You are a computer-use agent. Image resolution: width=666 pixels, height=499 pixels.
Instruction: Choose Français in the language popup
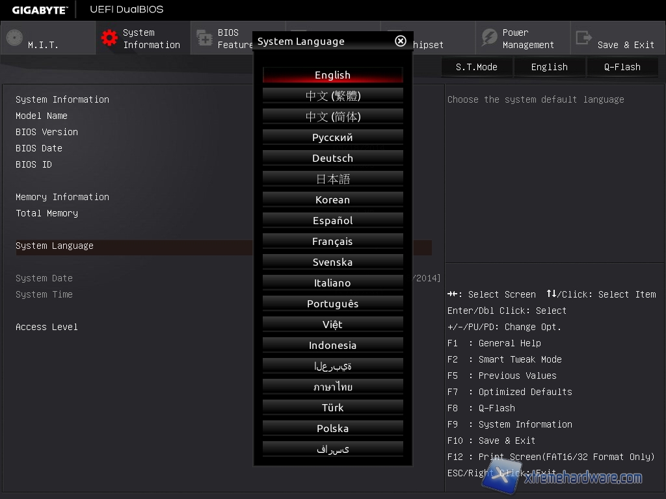coord(332,242)
